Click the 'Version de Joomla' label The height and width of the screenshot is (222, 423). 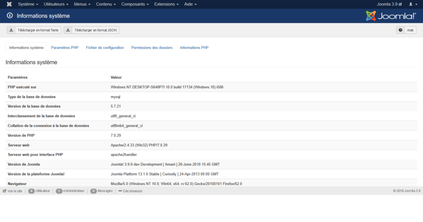(x=24, y=164)
